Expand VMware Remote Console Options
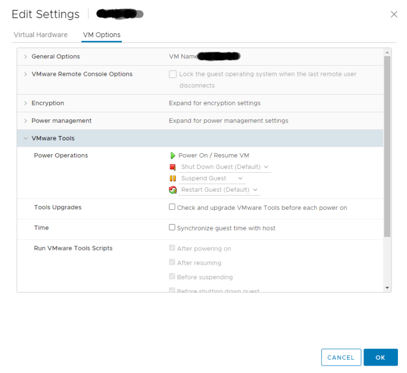This screenshot has height=373, width=407. coord(25,74)
